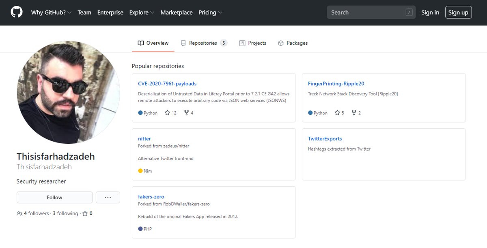
Task: Click the Sign in link
Action: click(430, 13)
